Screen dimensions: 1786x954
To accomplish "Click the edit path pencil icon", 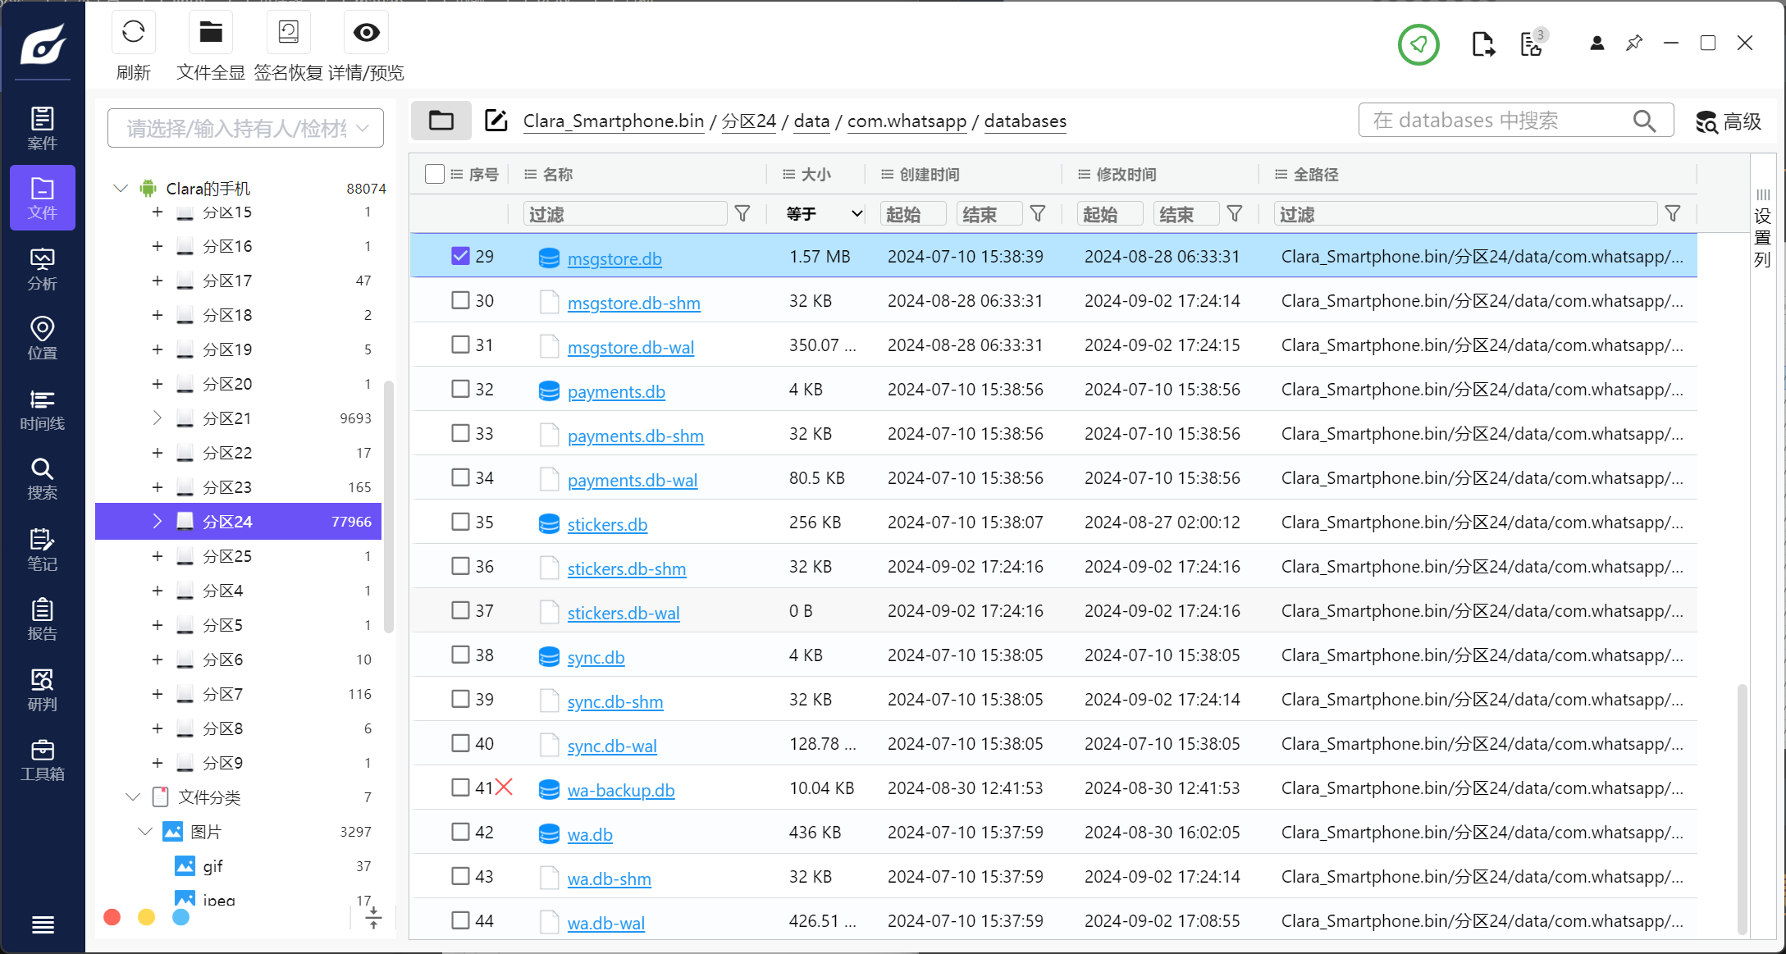I will click(496, 121).
